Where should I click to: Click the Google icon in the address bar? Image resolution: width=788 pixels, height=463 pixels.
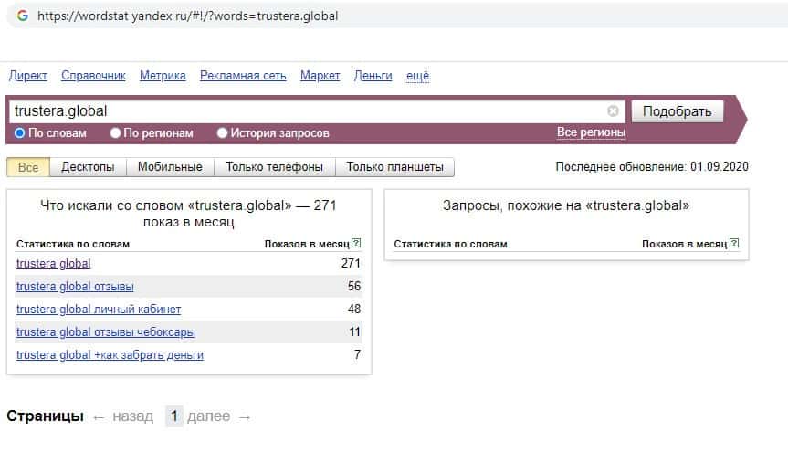point(23,16)
